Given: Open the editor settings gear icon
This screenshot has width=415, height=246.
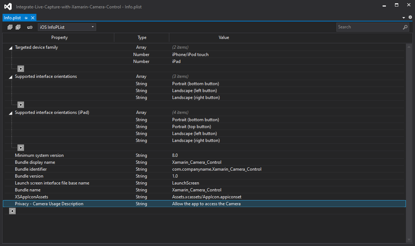Looking at the screenshot, I should pyautogui.click(x=410, y=17).
